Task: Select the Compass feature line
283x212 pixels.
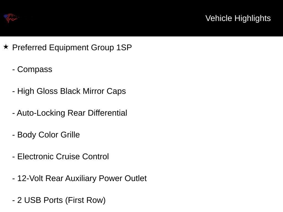Action: [x=35, y=69]
